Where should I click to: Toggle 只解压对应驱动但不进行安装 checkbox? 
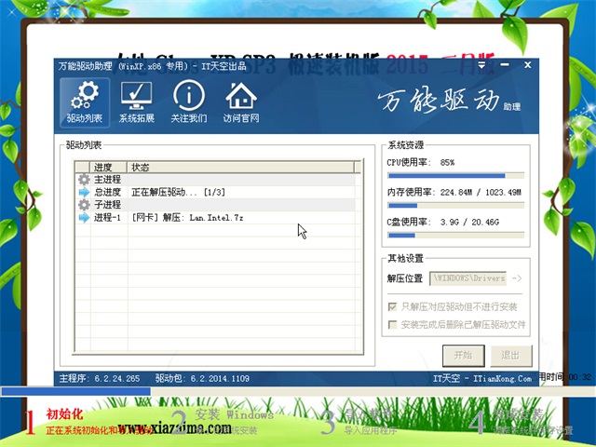click(x=392, y=306)
